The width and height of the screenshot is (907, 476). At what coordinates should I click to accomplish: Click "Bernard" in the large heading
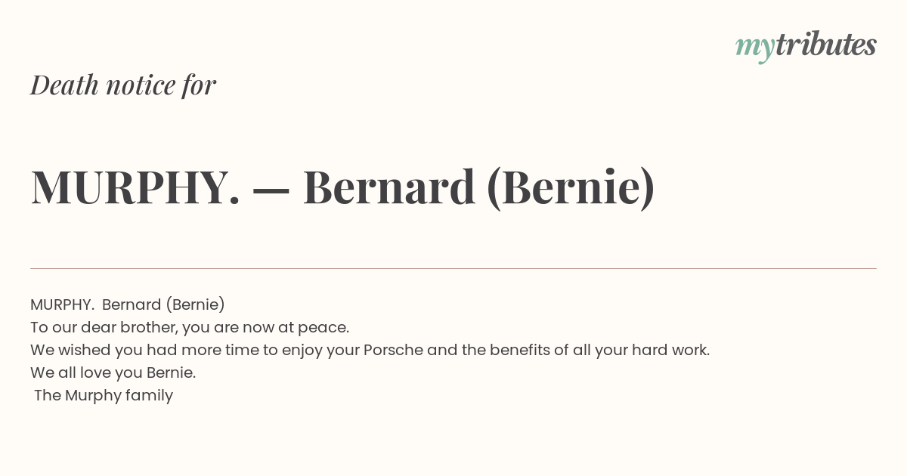pos(388,187)
